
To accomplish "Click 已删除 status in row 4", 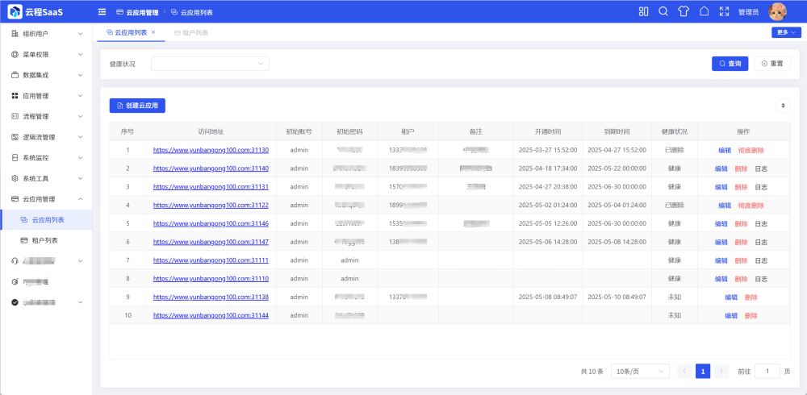I will pos(674,206).
